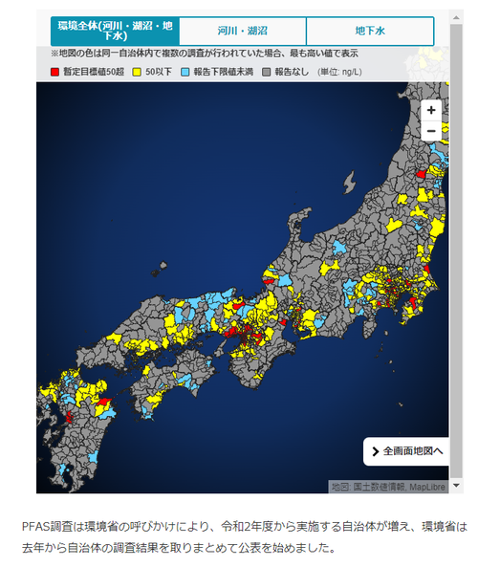Click the red 暫定目標値50超 legend swatch

(x=54, y=72)
